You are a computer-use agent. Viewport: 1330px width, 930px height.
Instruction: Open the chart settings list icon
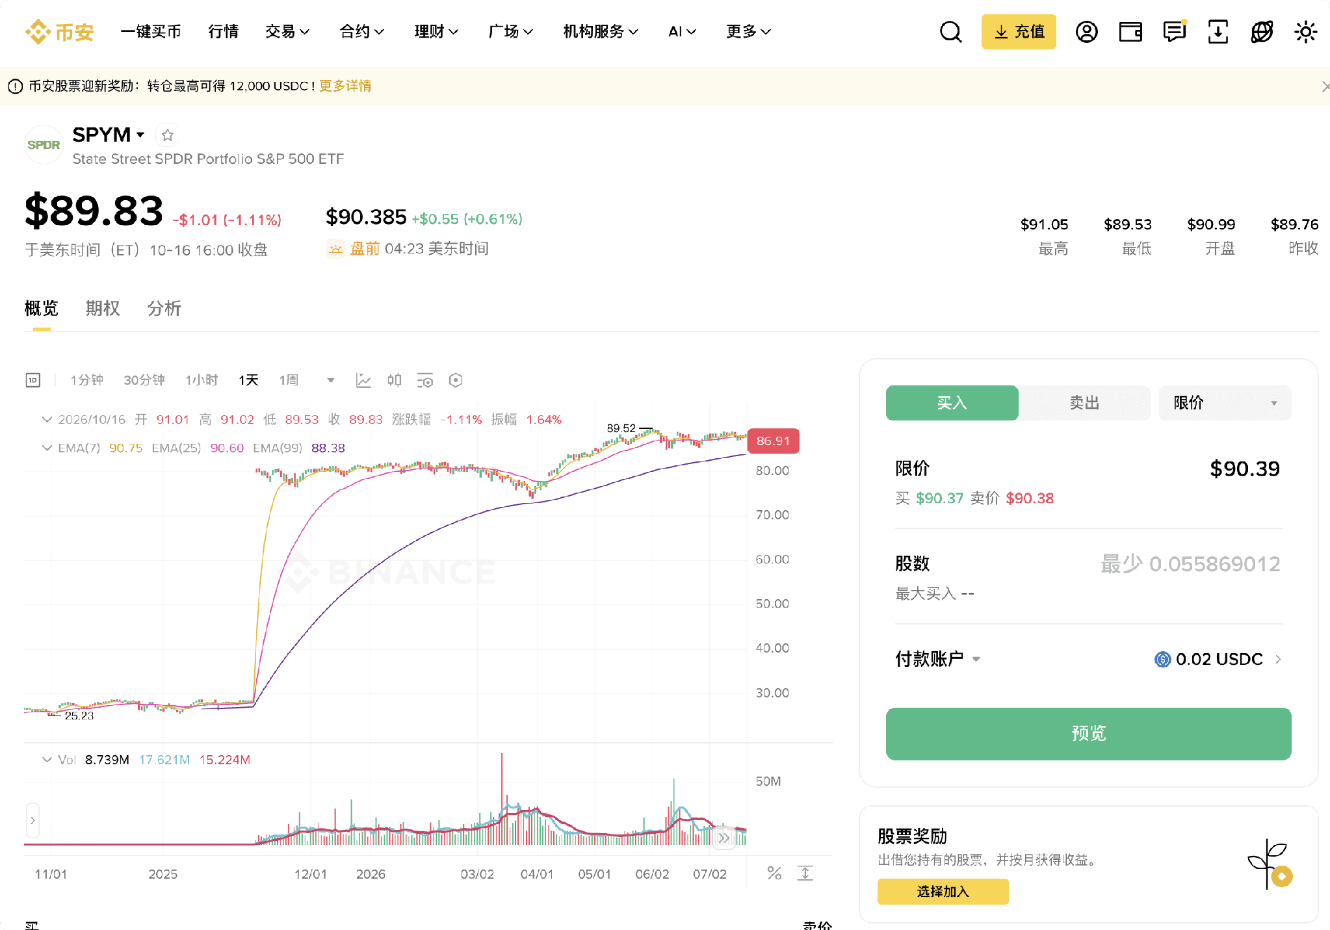(424, 380)
